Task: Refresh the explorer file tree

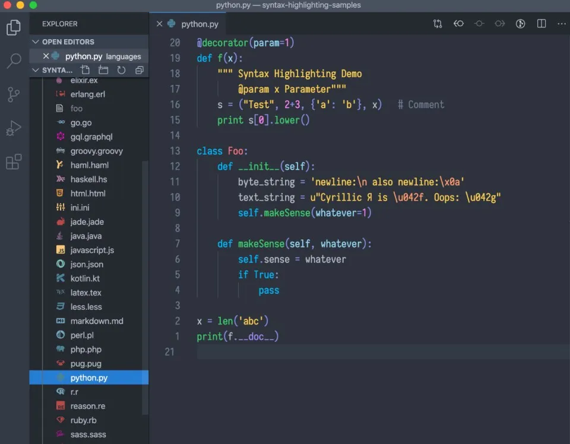Action: (x=121, y=70)
